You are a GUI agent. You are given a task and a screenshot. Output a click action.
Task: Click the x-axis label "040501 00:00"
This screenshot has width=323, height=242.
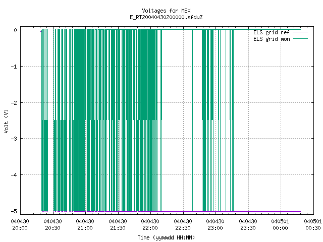(281, 225)
